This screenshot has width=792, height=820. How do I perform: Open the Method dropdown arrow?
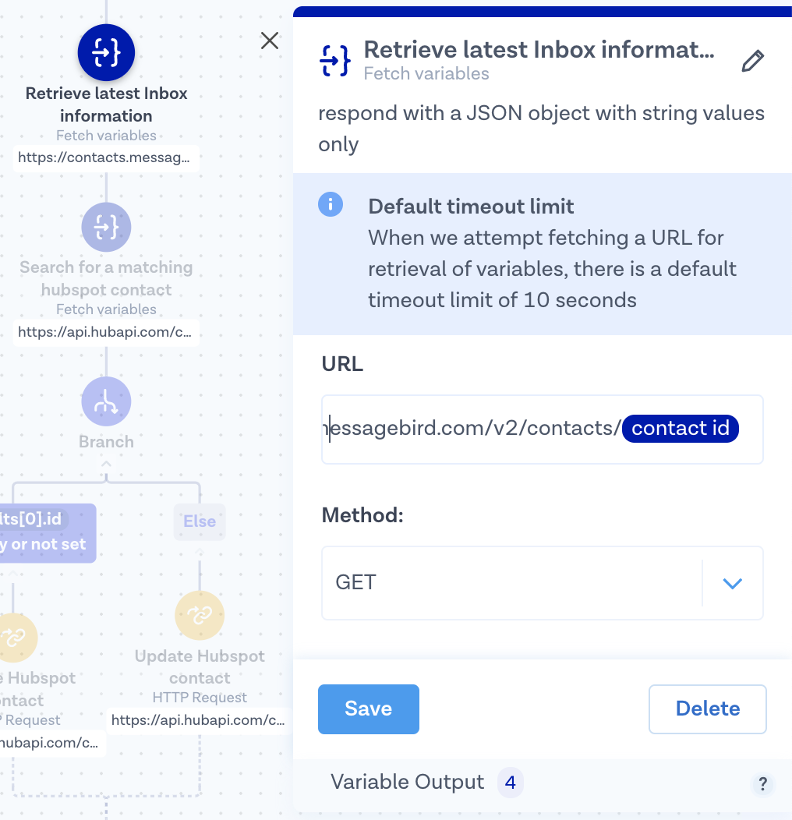click(x=732, y=583)
